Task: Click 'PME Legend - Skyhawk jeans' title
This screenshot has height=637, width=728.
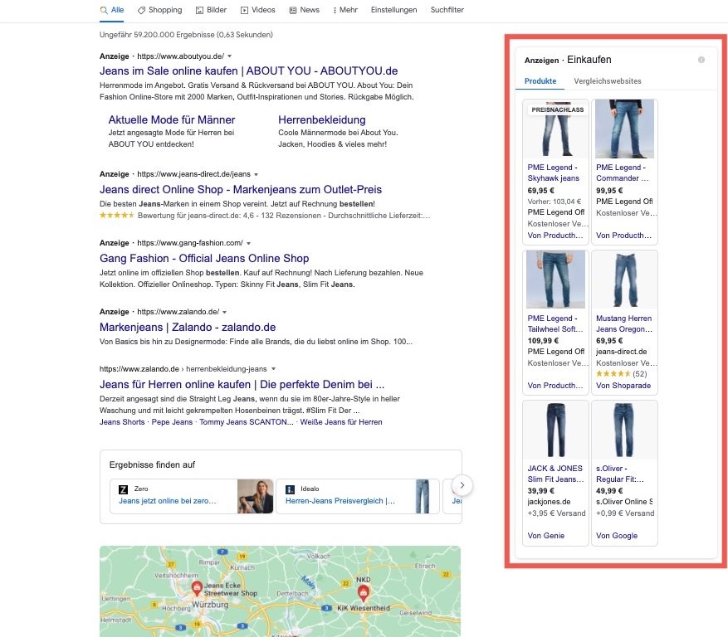Action: [554, 173]
